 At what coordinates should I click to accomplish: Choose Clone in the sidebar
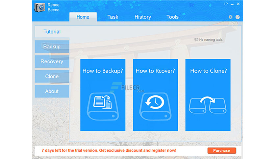52,76
